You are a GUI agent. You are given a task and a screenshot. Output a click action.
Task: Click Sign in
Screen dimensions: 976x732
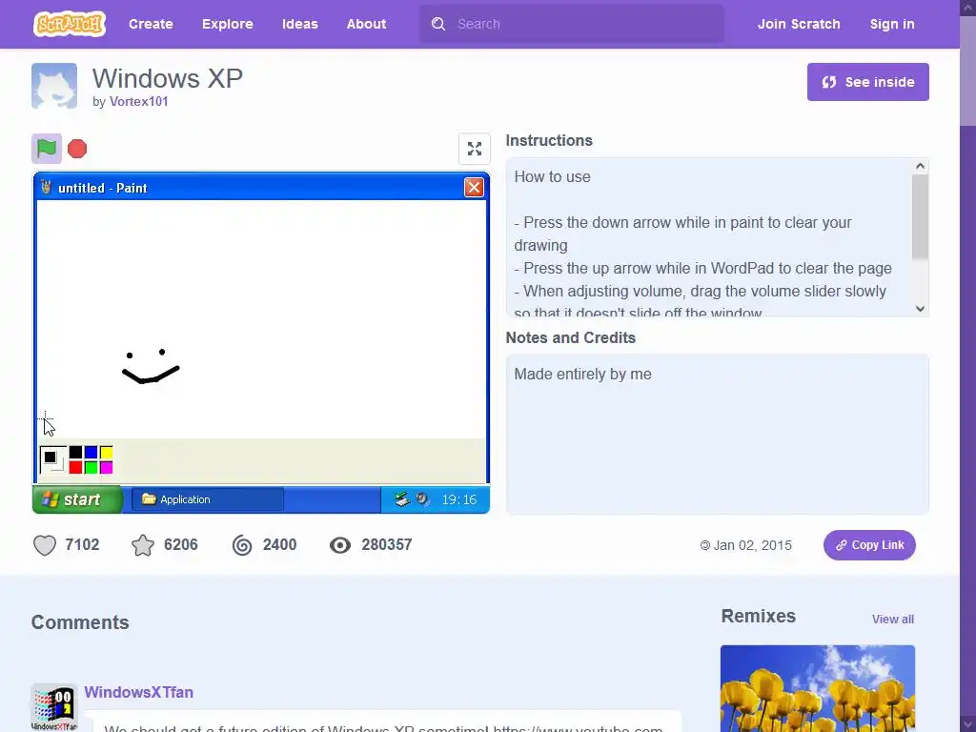892,24
